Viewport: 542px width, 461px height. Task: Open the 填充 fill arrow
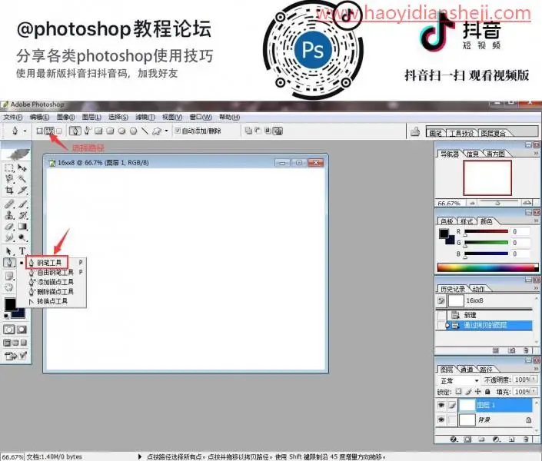[x=534, y=392]
